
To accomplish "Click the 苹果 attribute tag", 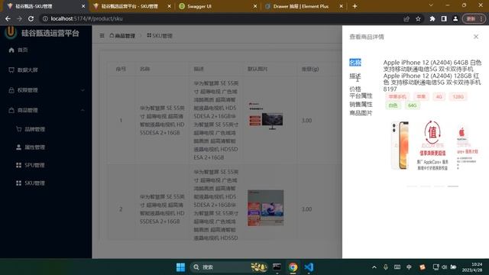I will (421, 97).
